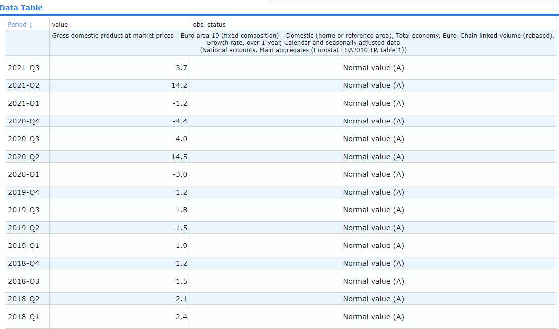Select the 2019-Q2 period cell

(x=23, y=228)
